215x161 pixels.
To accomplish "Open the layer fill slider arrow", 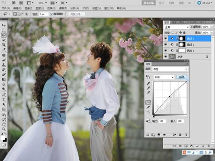I will point(212,33).
